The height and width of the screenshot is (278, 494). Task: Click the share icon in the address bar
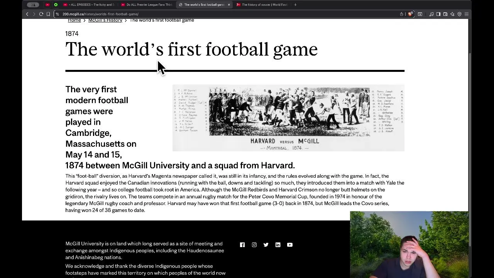pyautogui.click(x=401, y=14)
